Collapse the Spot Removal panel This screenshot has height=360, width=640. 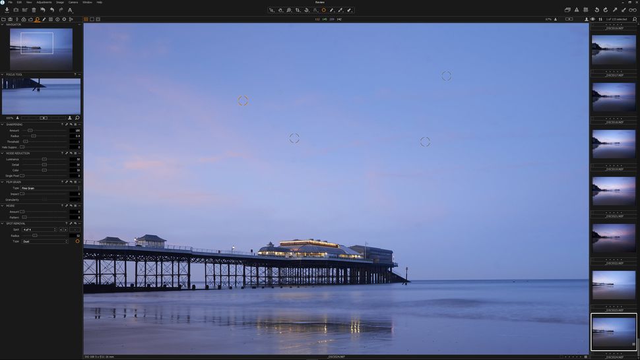(2, 224)
